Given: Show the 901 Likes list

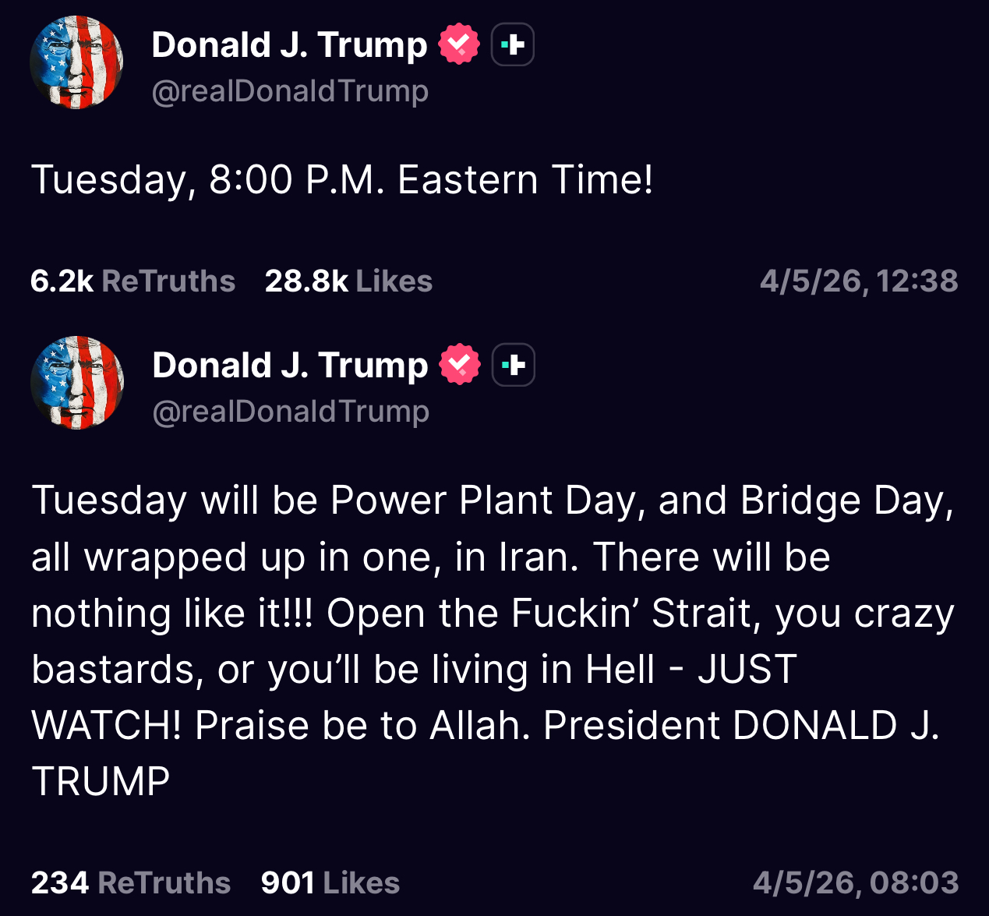Looking at the screenshot, I should click(330, 883).
